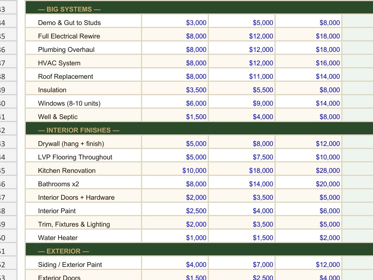Screen dimensions: 373x280
Task: Select the Insulation label cell
Action: [x=84, y=88]
